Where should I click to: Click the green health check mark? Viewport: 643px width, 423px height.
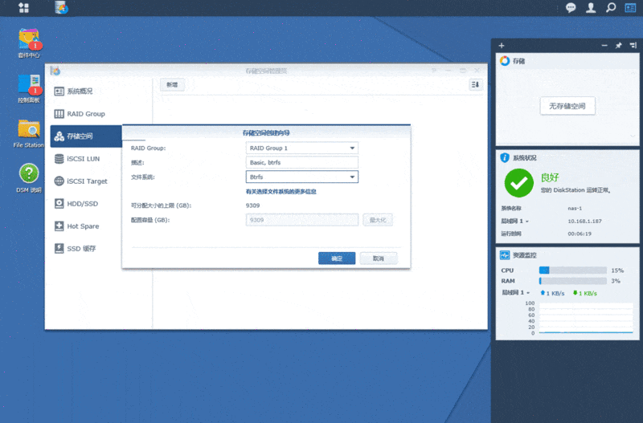(518, 183)
